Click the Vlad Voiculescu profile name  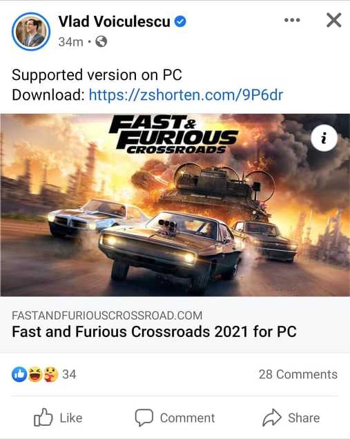114,21
